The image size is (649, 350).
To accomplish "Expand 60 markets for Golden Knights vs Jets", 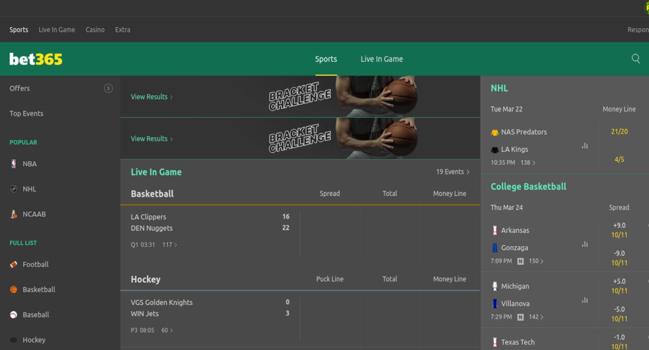I will (x=167, y=330).
